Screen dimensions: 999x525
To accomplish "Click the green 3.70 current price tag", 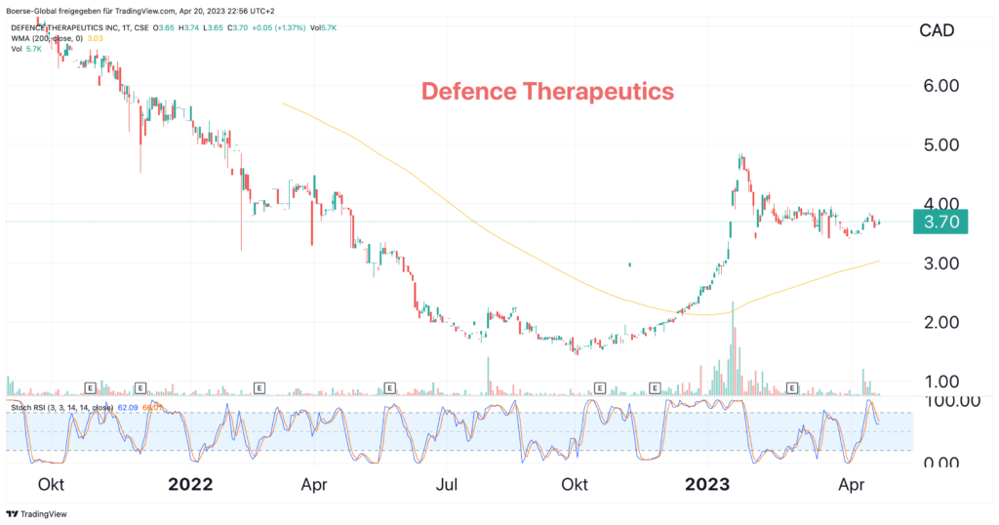I will coord(940,222).
